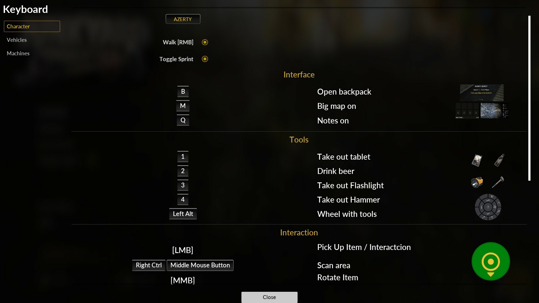Click the tool wheel icon
This screenshot has height=303, width=539.
click(488, 207)
